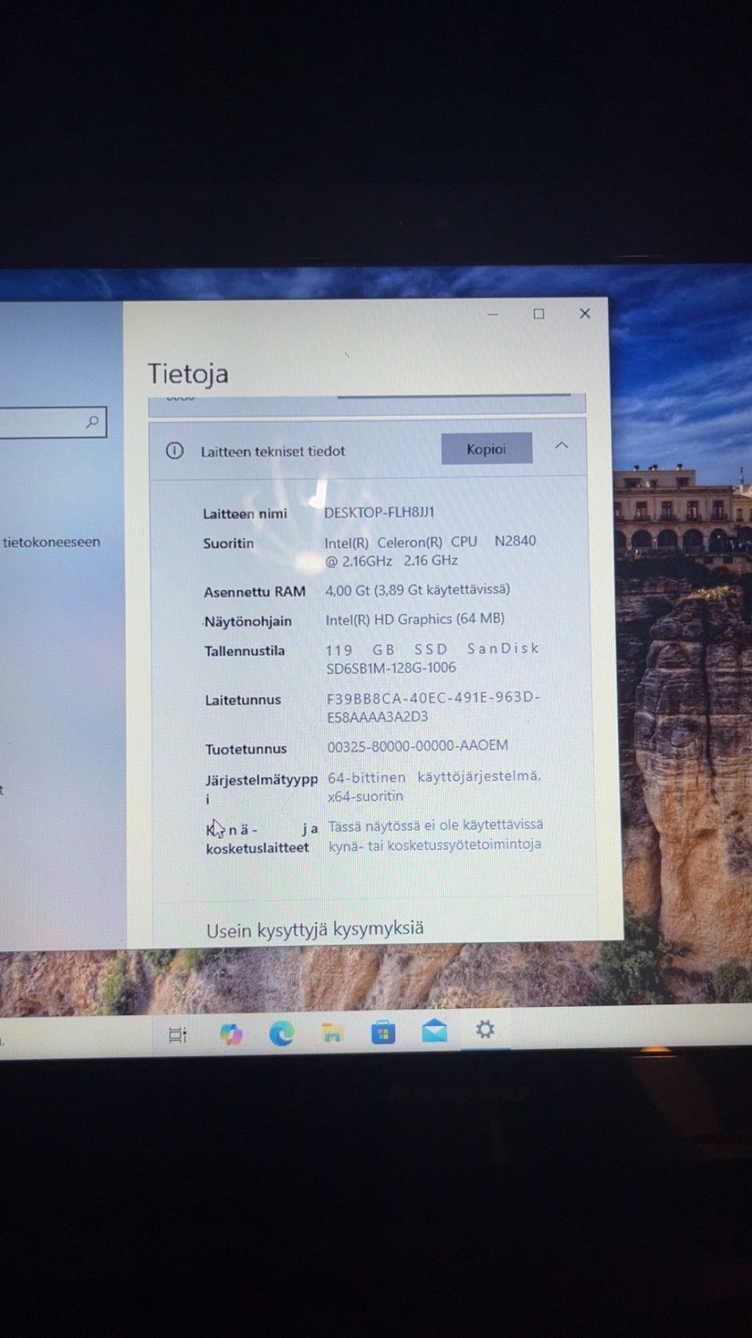This screenshot has width=752, height=1338.
Task: Minimize the Tietoja settings window
Action: point(493,314)
